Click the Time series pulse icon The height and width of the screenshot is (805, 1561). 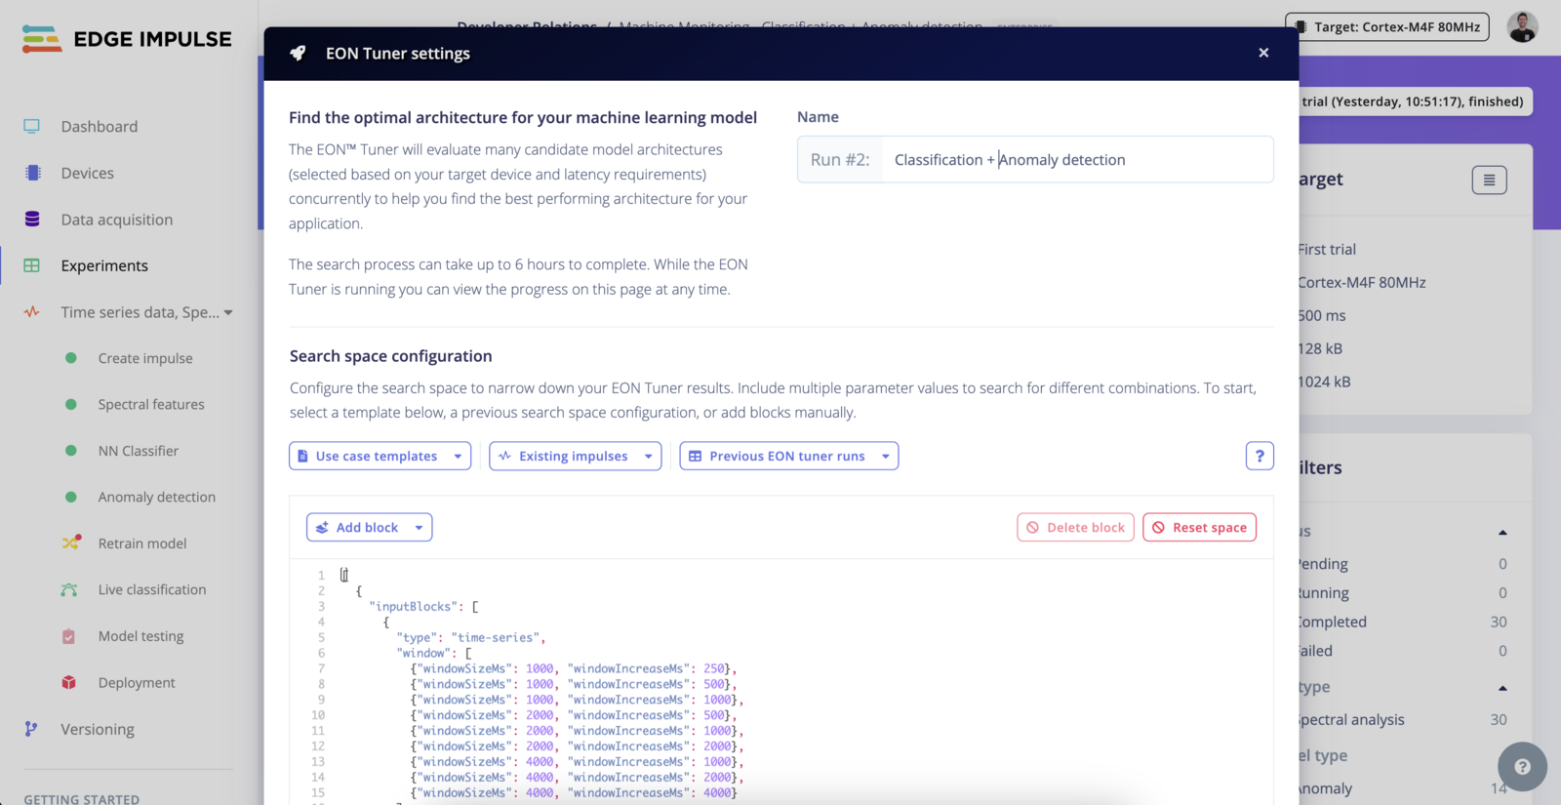pos(32,312)
